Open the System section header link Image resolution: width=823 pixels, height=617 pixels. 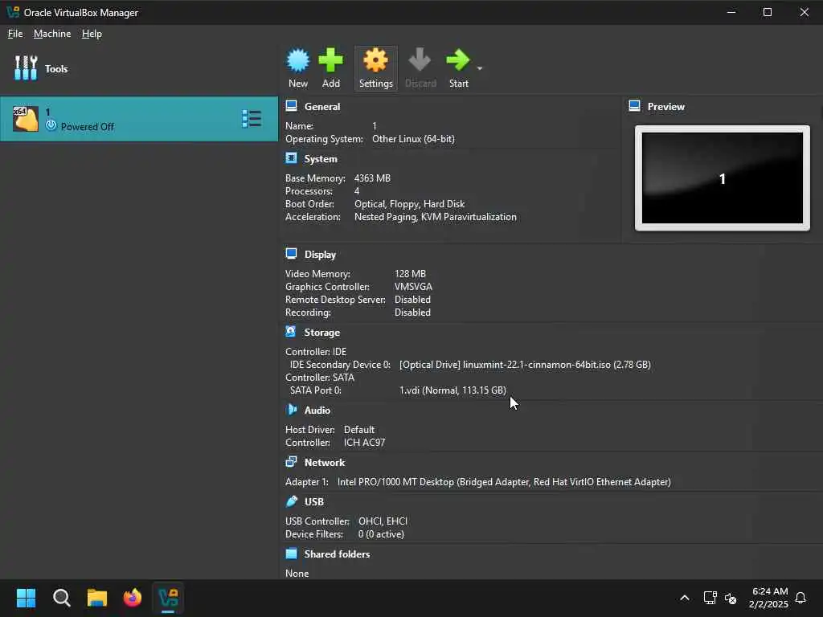click(x=321, y=159)
